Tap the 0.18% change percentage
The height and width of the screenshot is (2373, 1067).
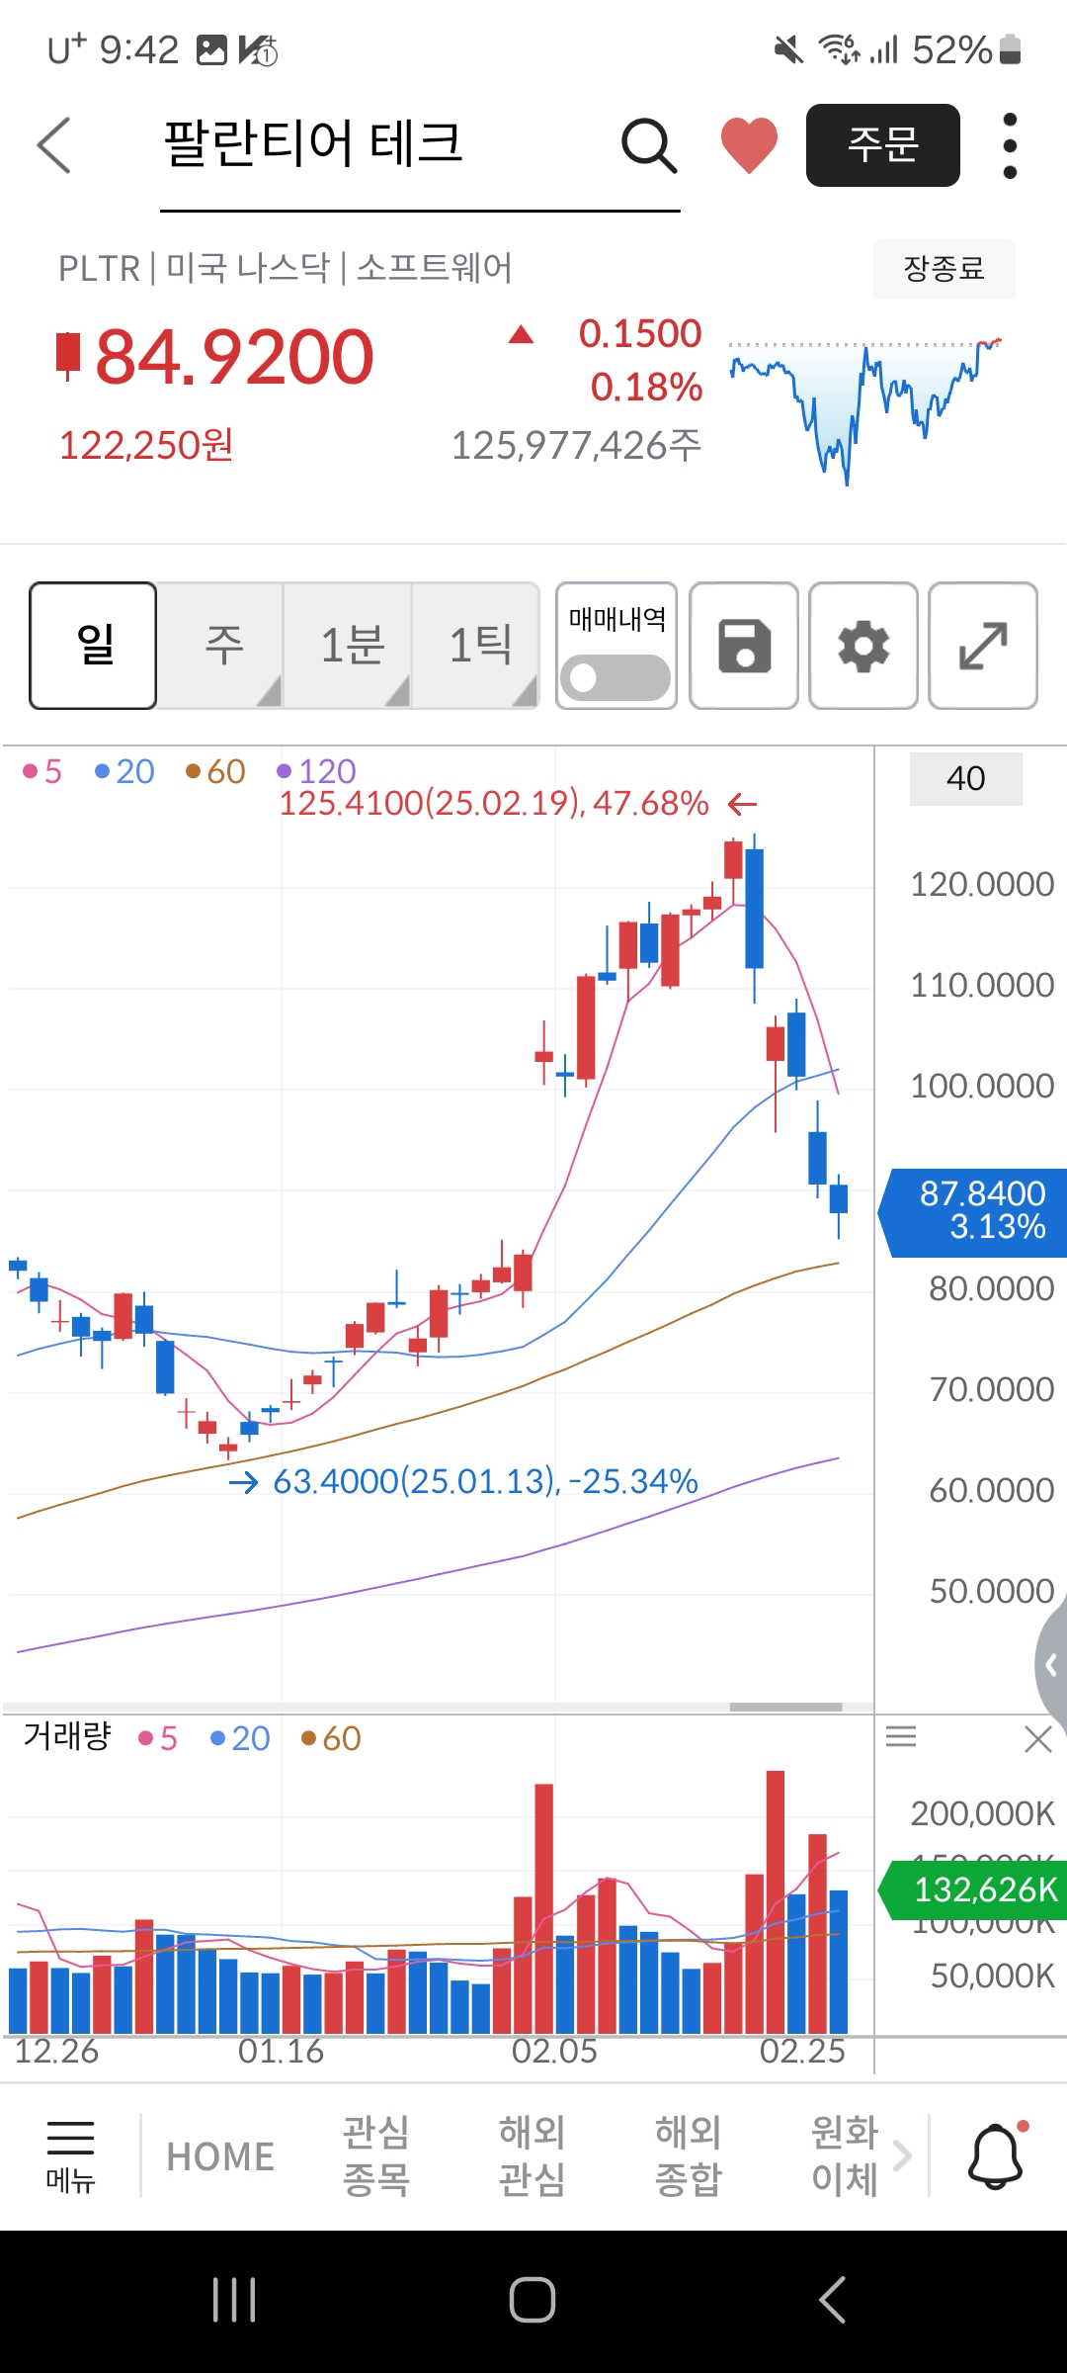coord(646,387)
